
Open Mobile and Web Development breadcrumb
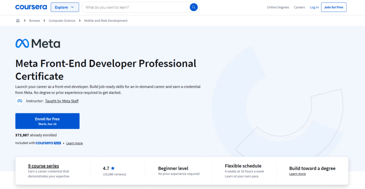pos(106,21)
